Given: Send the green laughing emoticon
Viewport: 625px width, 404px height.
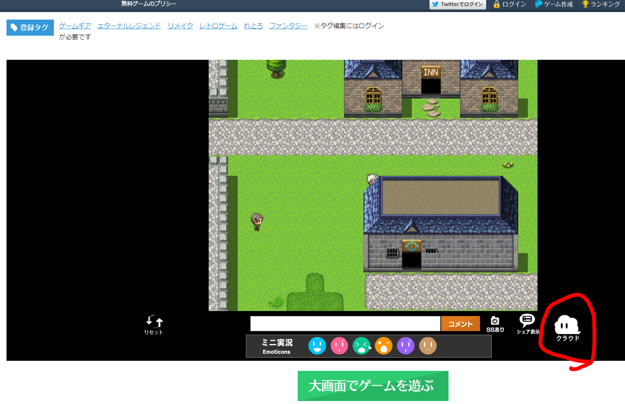Looking at the screenshot, I should (362, 346).
